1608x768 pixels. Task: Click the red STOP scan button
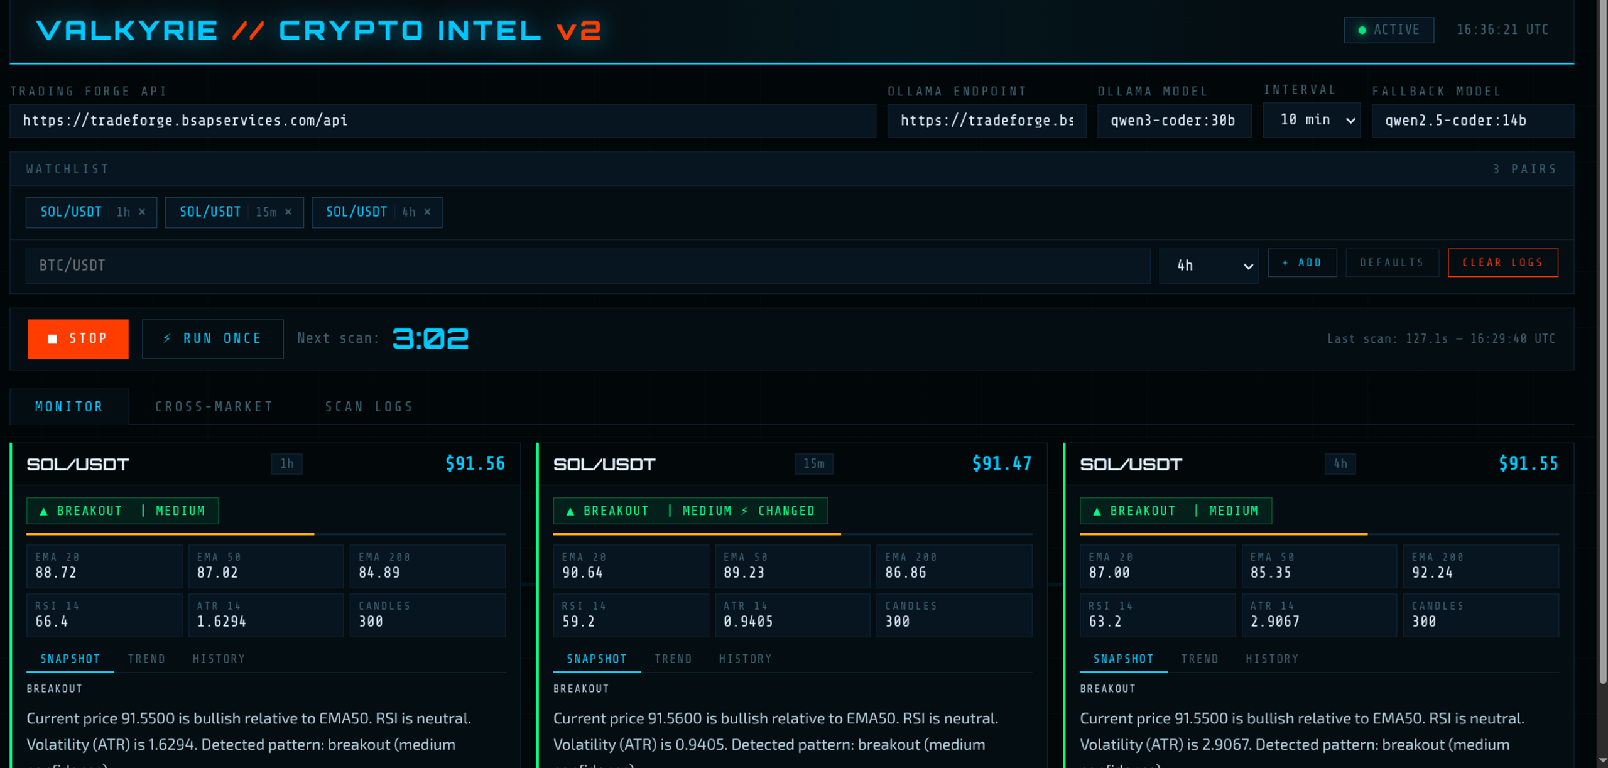click(x=79, y=338)
